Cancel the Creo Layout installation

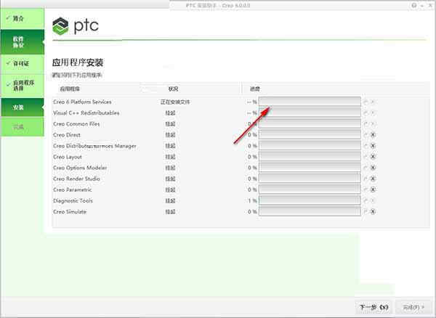(374, 157)
